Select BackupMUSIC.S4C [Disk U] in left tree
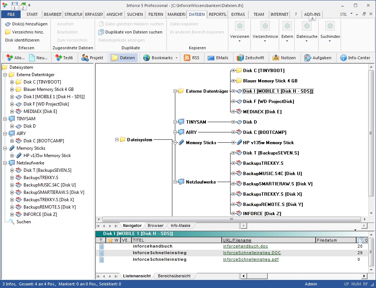Image resolution: width=376 pixels, height=288 pixels. (x=50, y=185)
